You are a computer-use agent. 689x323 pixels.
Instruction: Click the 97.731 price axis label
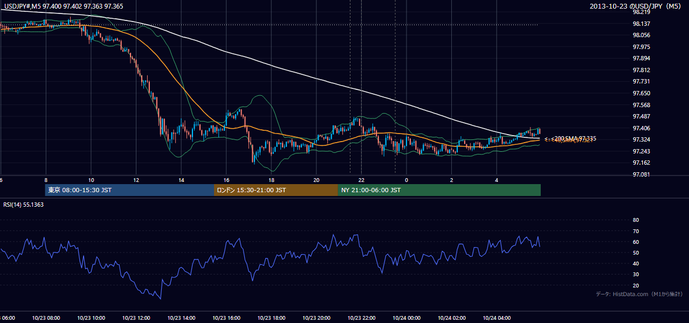coord(641,81)
